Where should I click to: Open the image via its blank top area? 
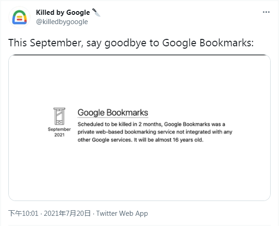139,76
